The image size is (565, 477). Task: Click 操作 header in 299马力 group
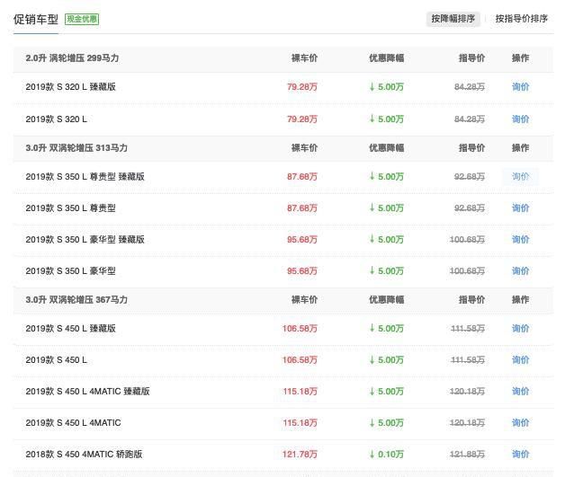point(520,57)
